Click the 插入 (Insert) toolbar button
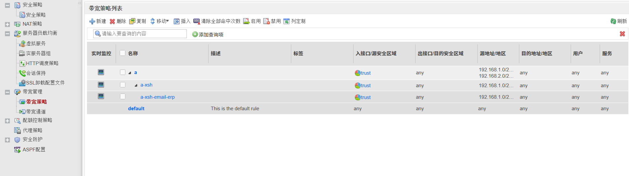 (182, 21)
